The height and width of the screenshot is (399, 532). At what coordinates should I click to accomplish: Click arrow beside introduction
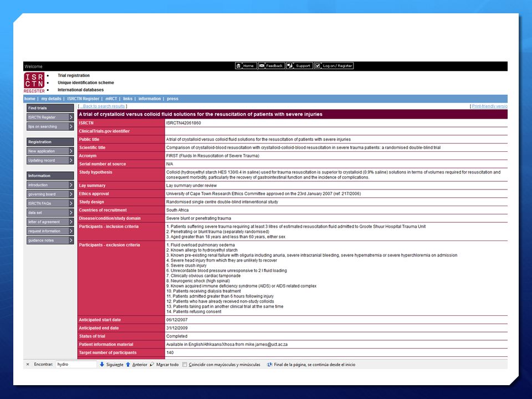pos(71,185)
